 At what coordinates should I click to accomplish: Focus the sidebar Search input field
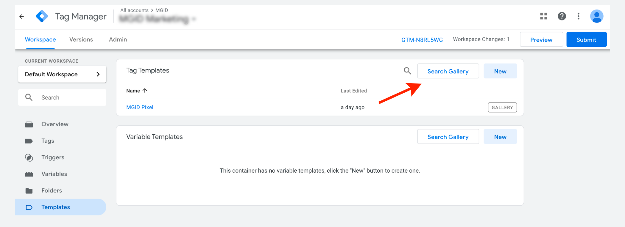pos(62,97)
